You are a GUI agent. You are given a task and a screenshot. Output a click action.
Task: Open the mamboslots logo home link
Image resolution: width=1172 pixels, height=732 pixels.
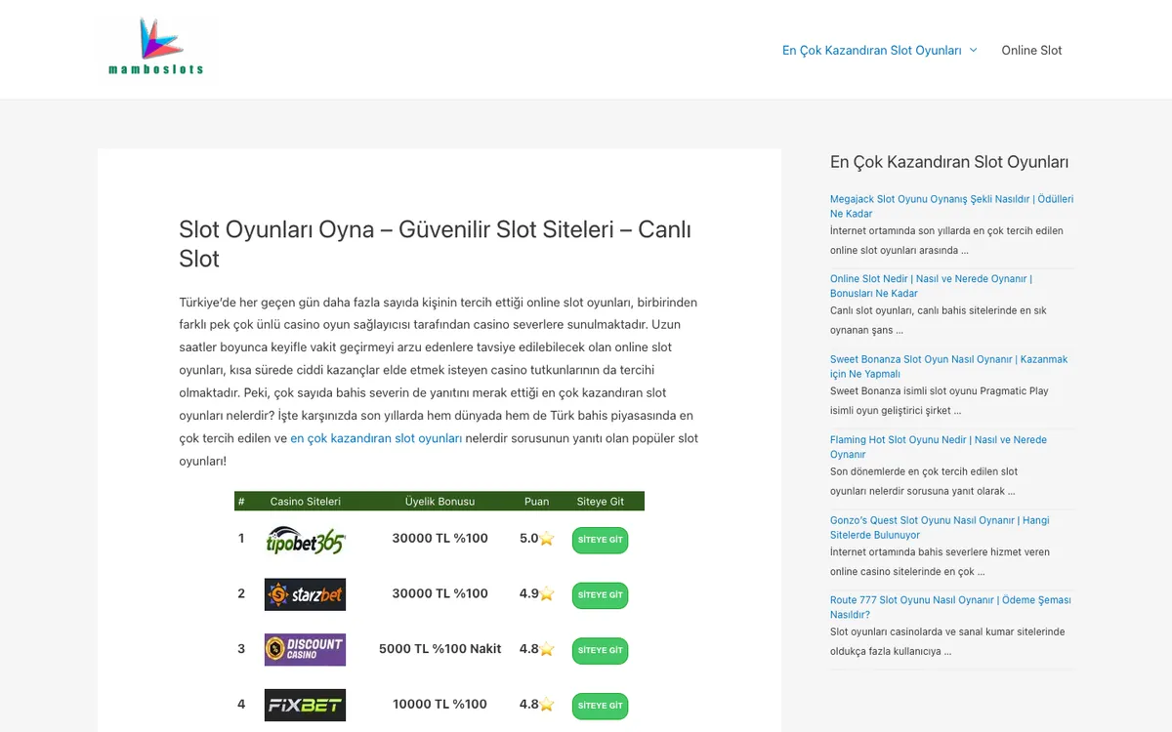156,47
